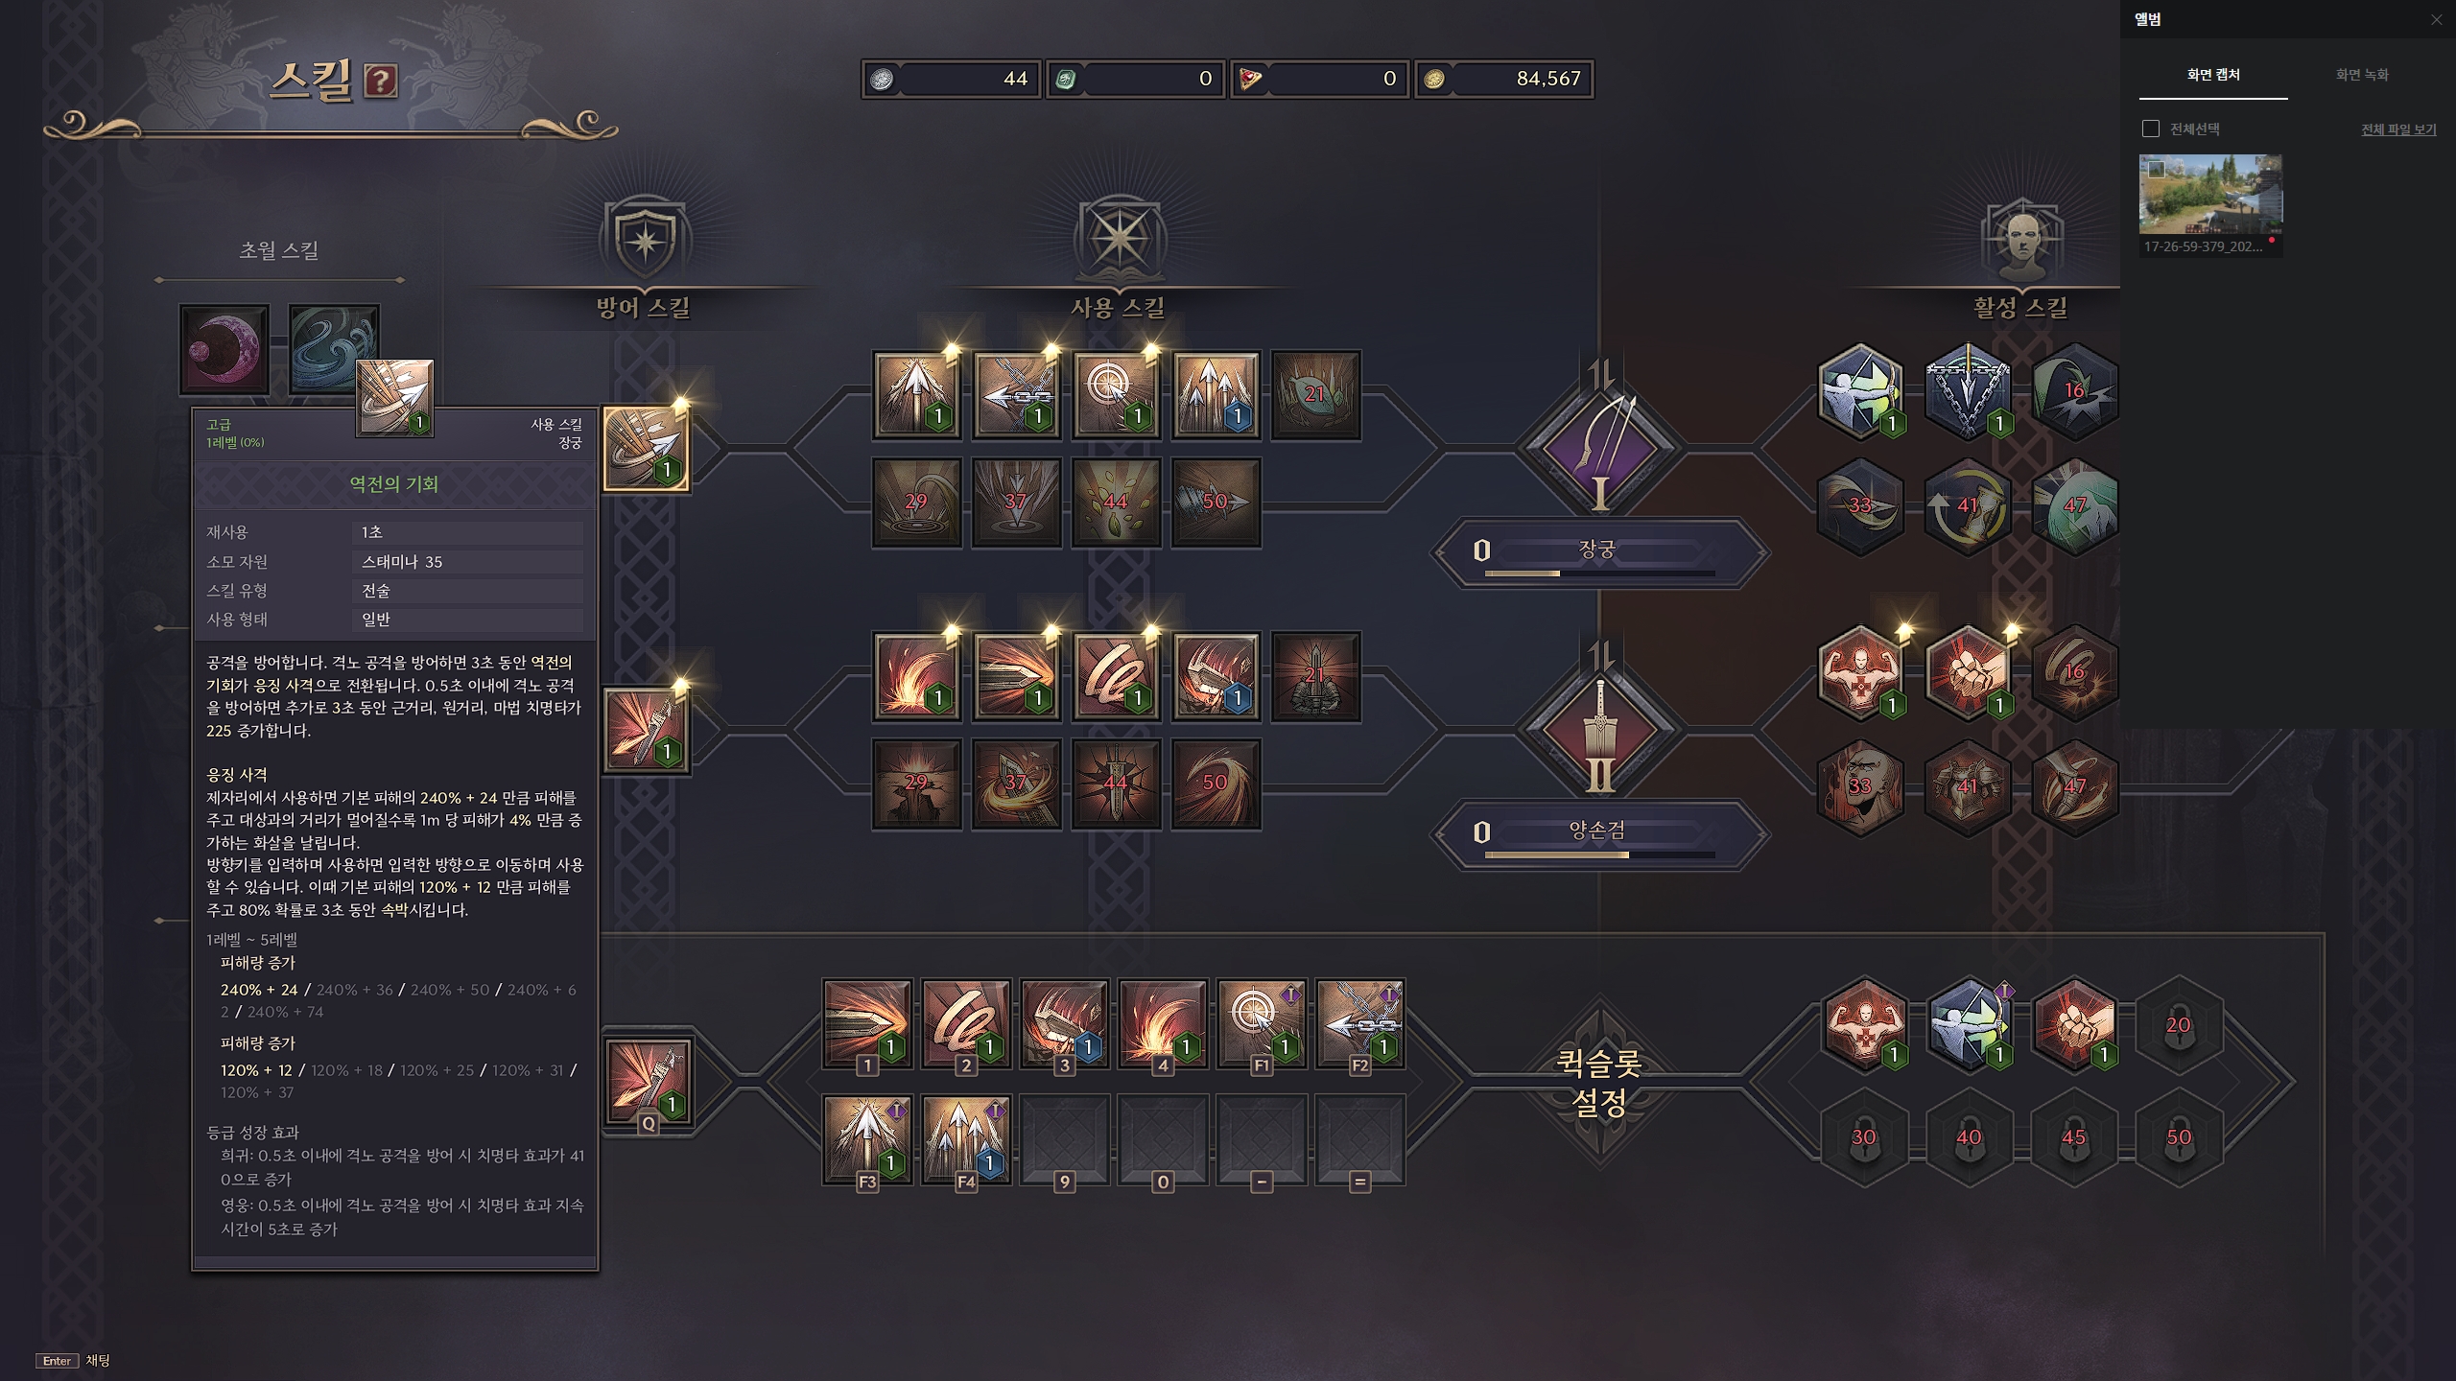Click the empty quickslot labeled 9
Image resolution: width=2456 pixels, height=1381 pixels.
tap(1064, 1140)
